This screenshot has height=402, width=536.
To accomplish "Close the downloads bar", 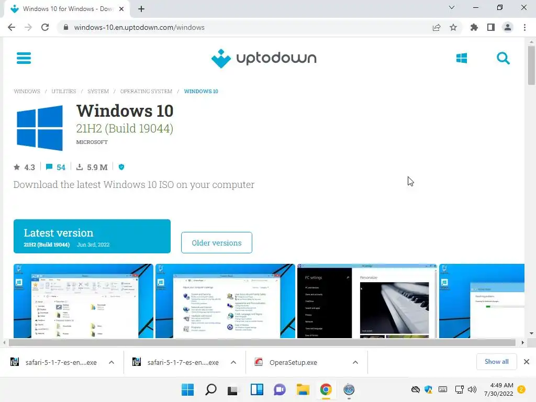I will (527, 362).
